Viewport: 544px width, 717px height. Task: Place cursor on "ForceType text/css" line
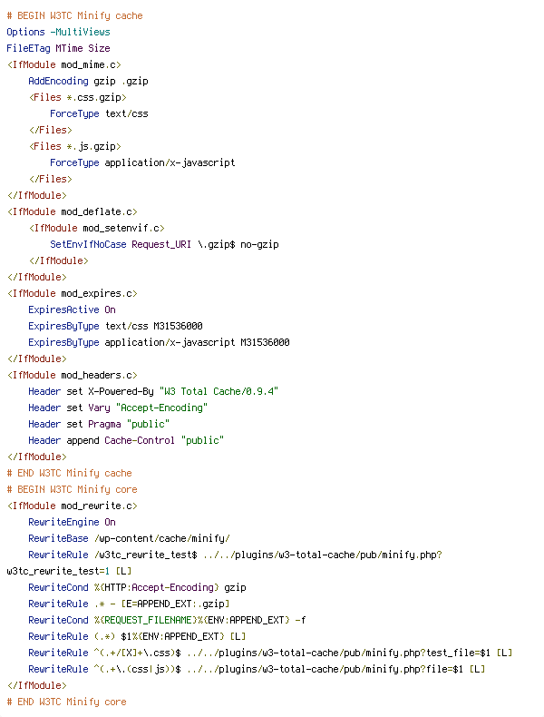(99, 113)
